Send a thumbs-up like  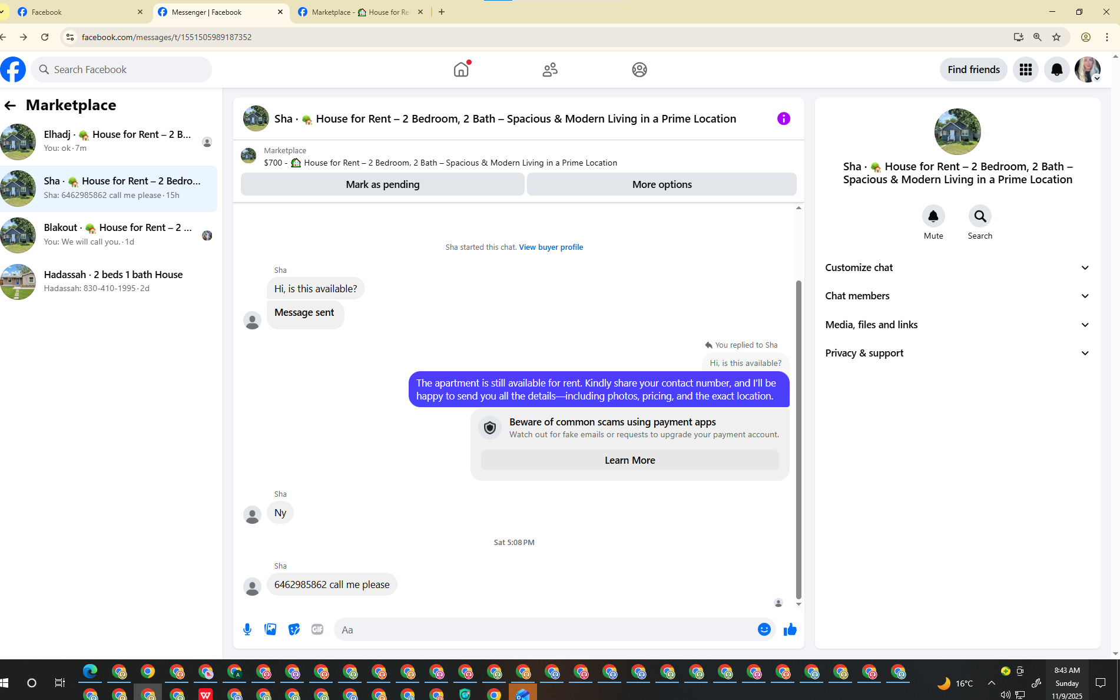click(790, 629)
